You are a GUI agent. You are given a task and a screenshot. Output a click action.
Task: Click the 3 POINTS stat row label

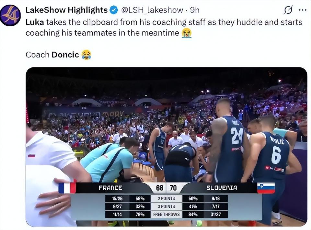tap(167, 207)
